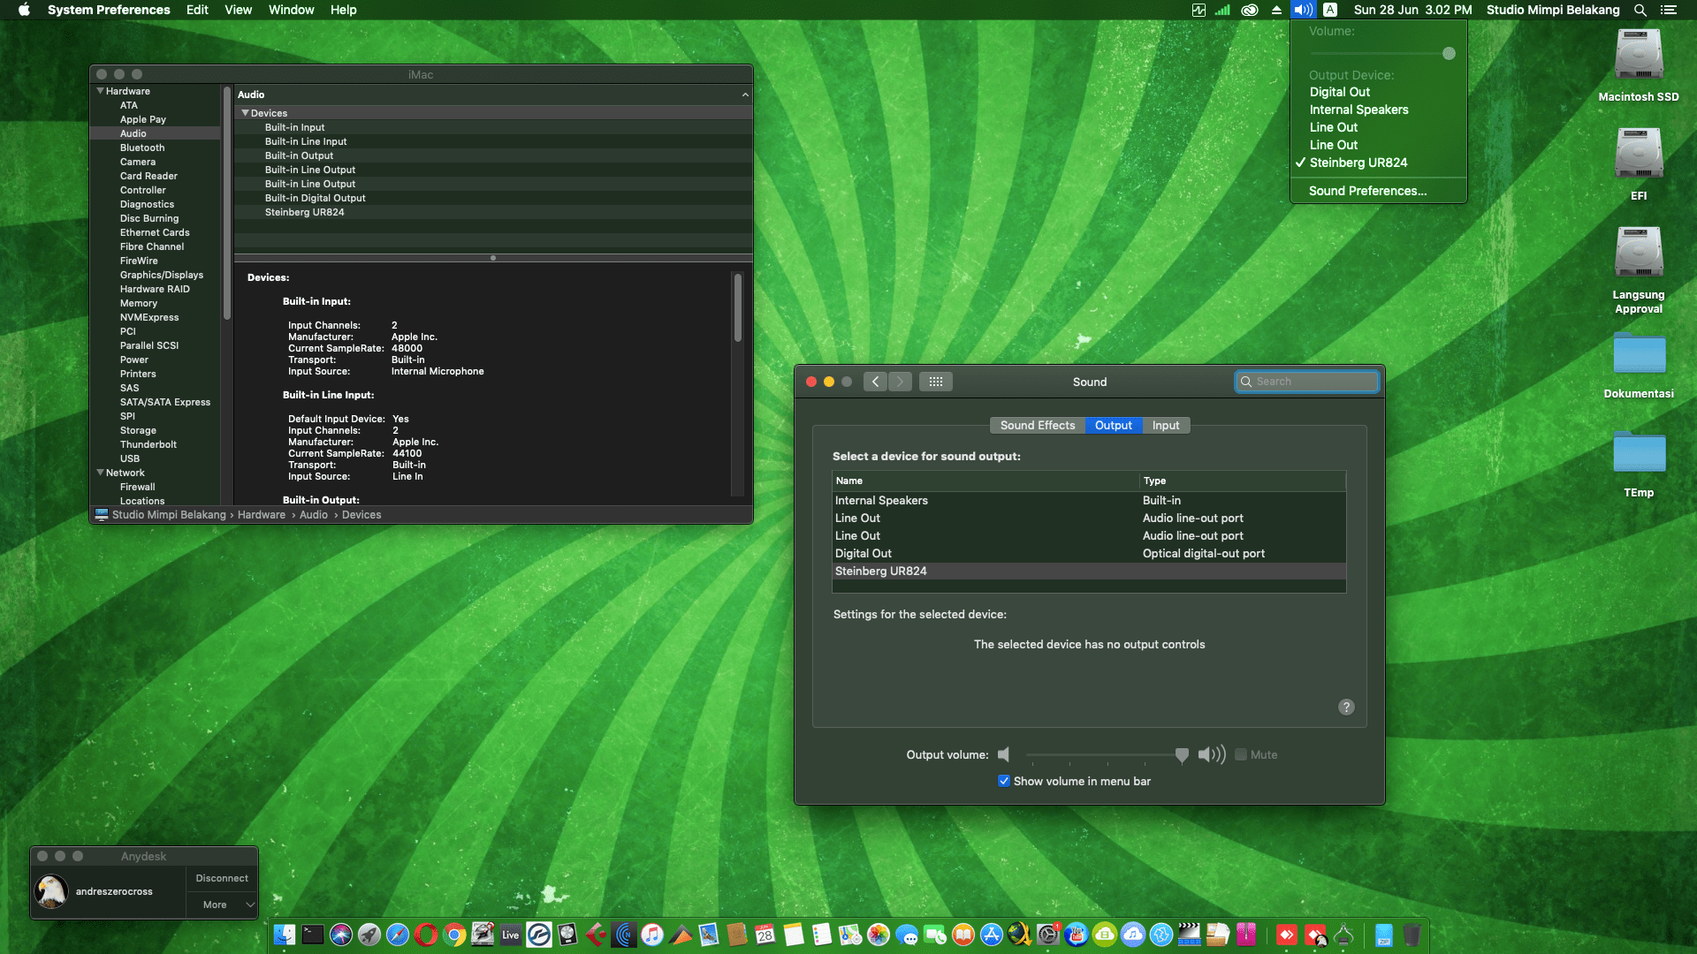The image size is (1697, 954).
Task: Select the Output tab in Sound
Action: click(1114, 425)
